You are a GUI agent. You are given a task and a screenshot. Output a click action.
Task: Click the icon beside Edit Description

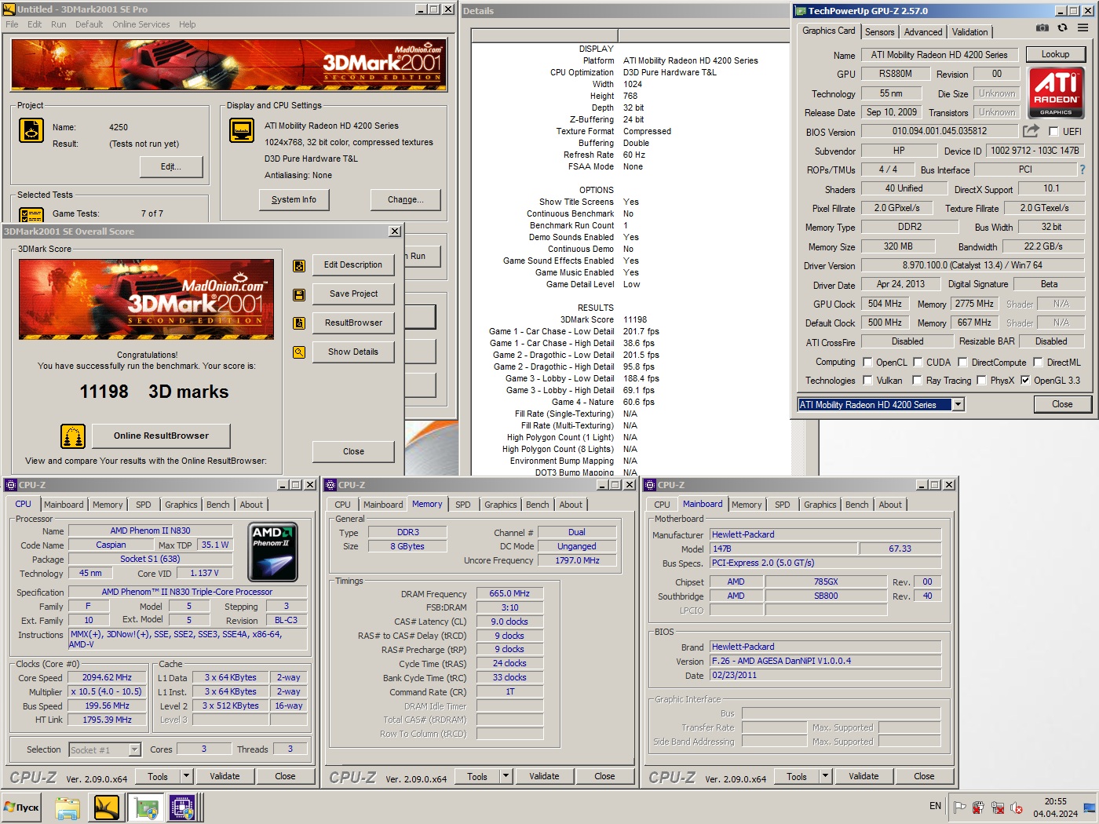point(299,266)
